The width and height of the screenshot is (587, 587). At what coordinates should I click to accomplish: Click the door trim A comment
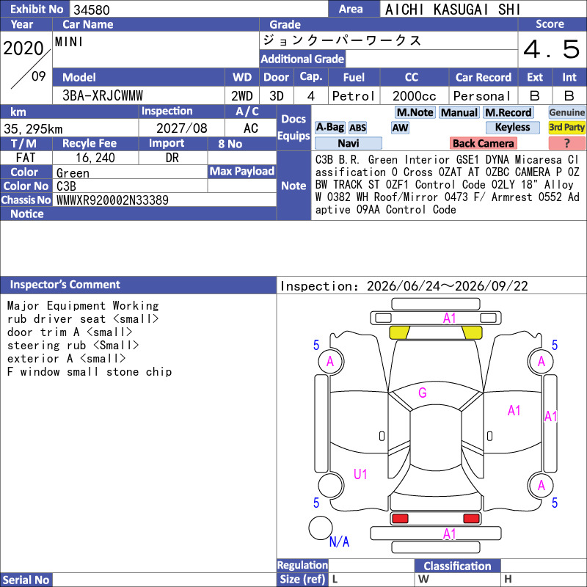(x=70, y=332)
